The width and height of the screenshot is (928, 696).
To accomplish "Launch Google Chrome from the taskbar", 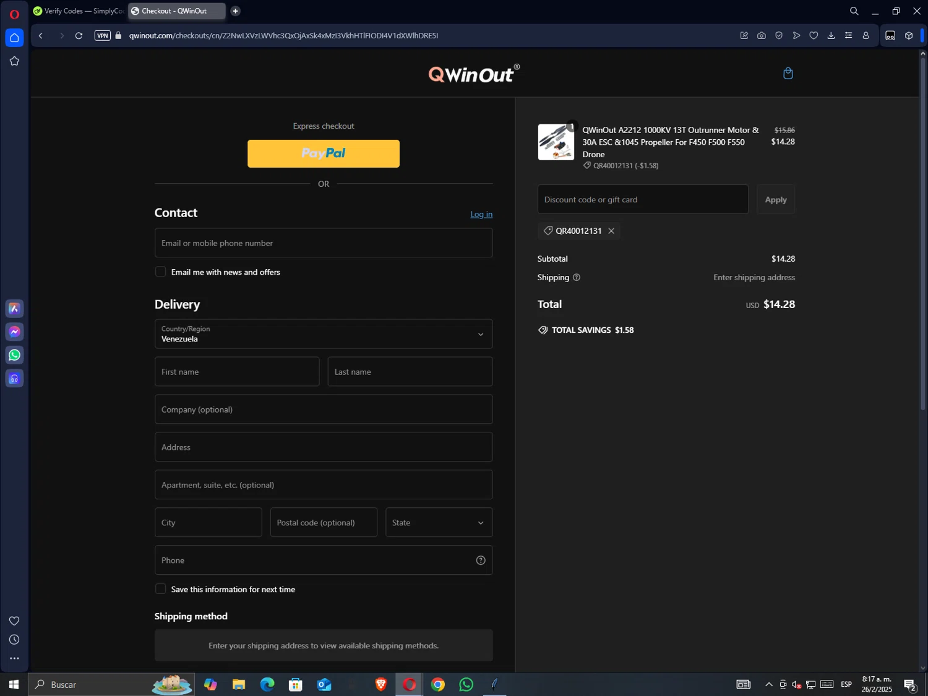I will [x=438, y=685].
